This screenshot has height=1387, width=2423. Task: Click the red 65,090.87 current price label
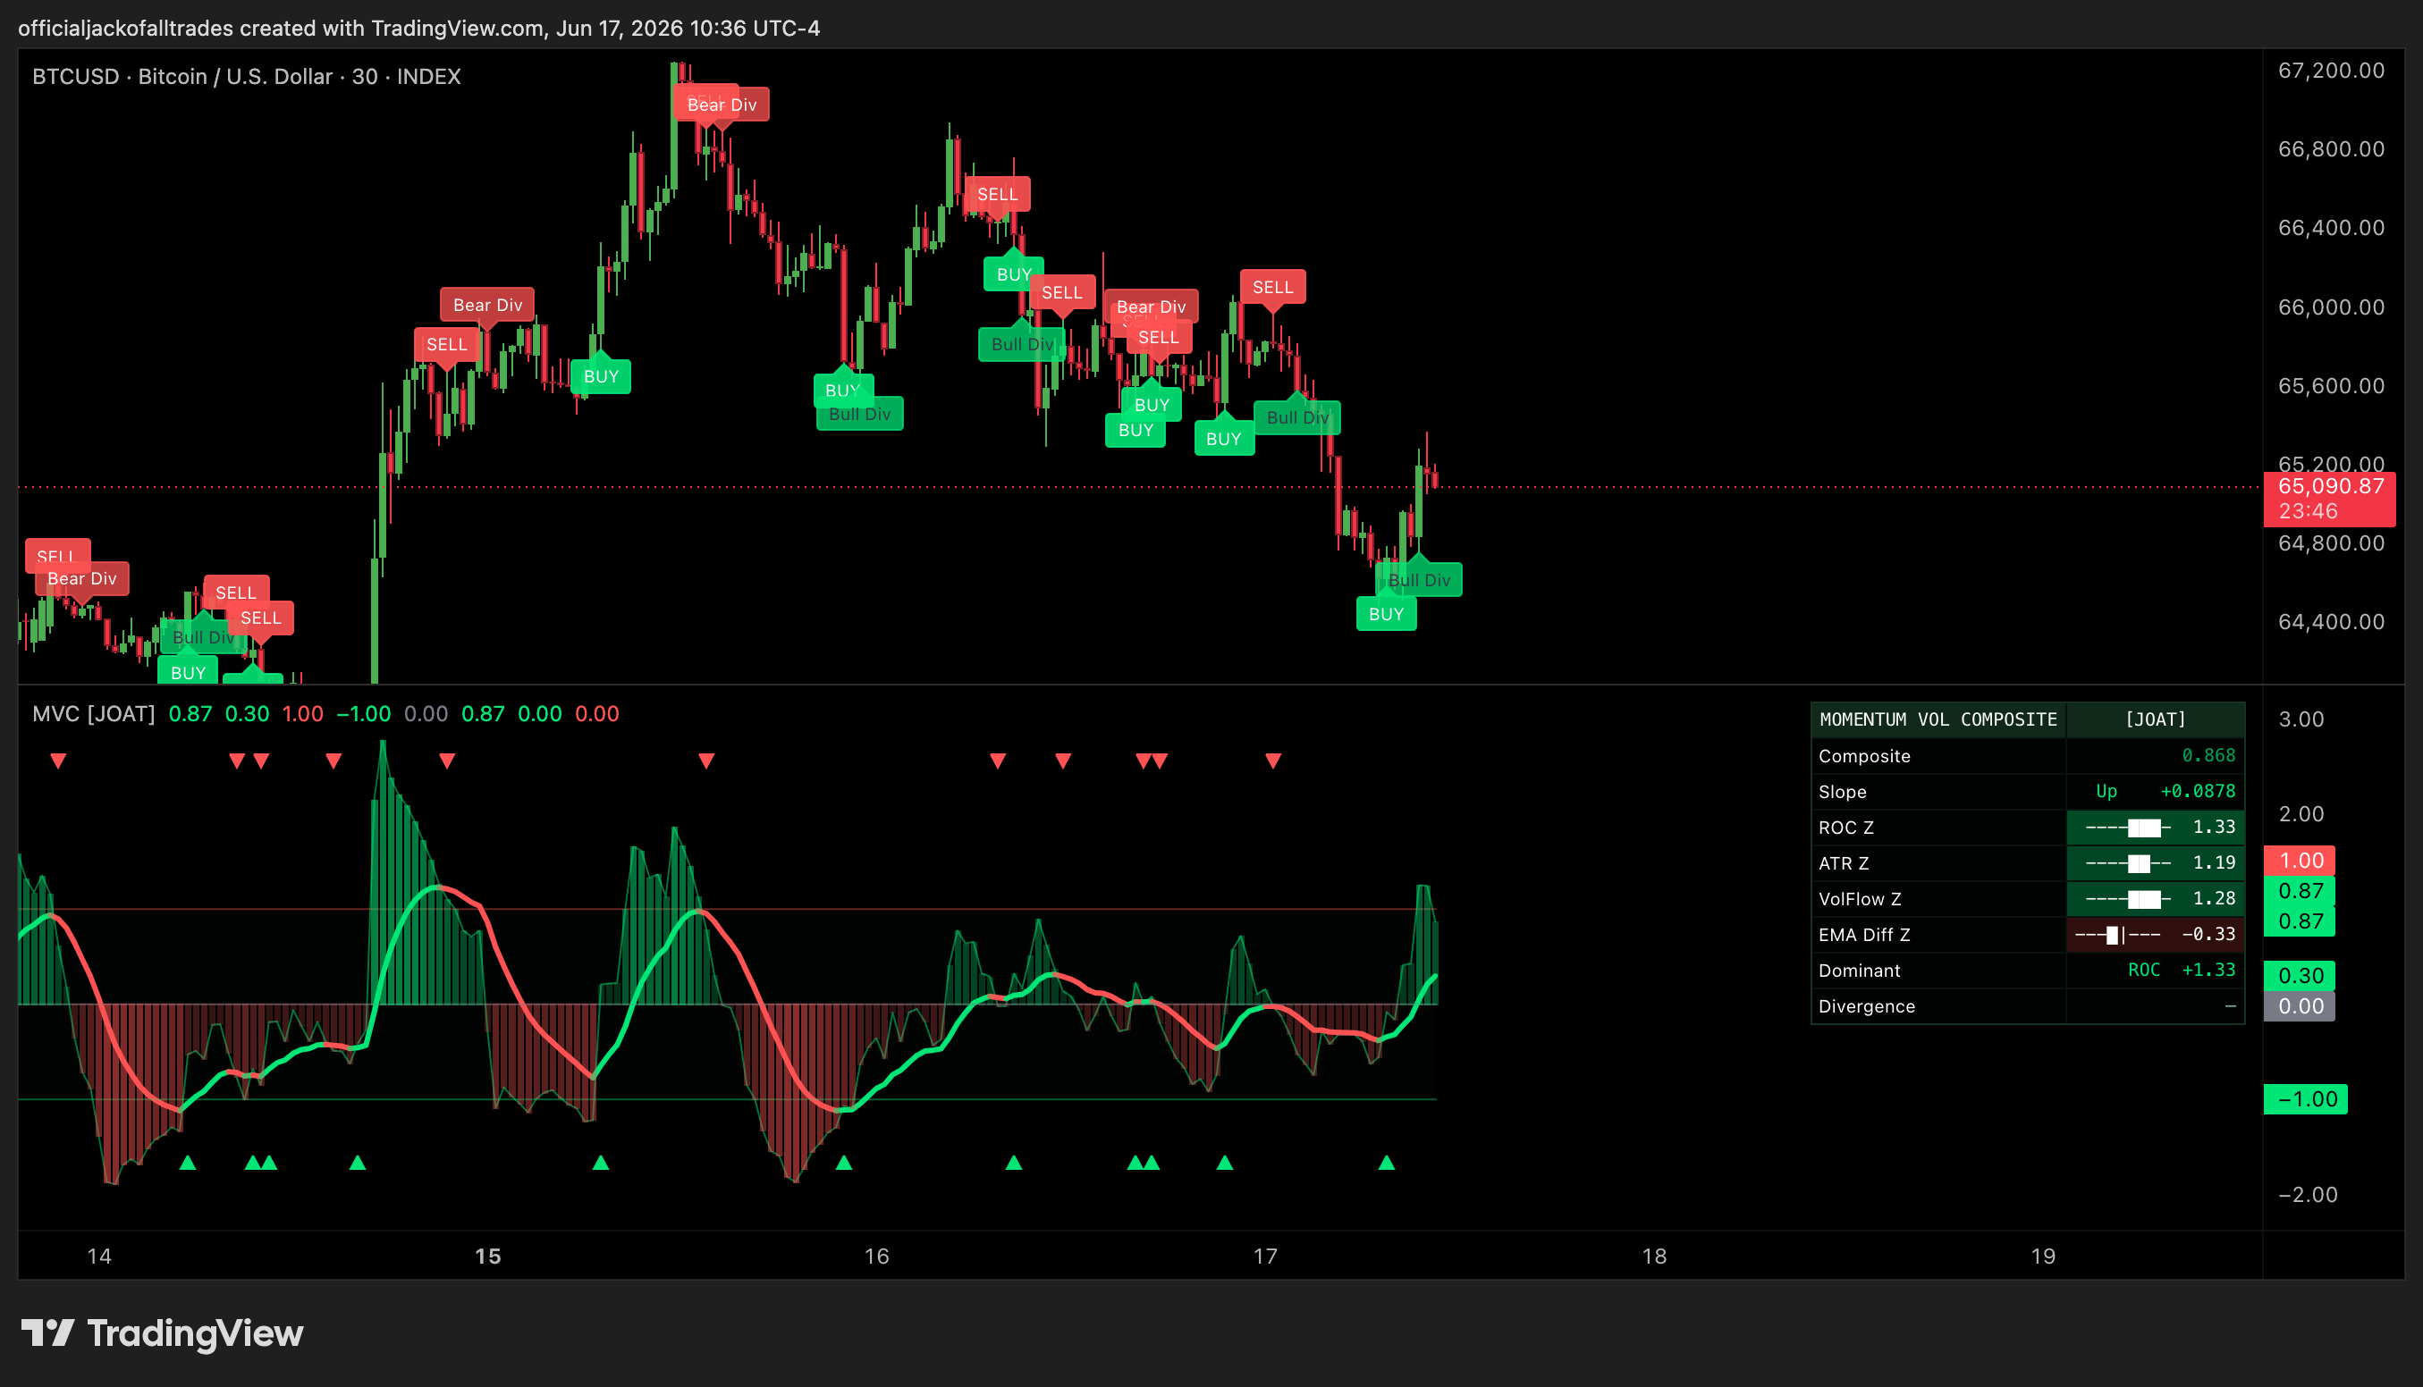(x=2330, y=498)
